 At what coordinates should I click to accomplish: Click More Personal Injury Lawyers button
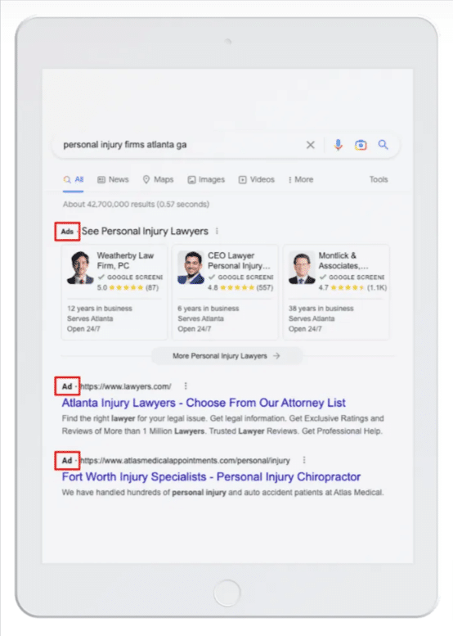226,356
